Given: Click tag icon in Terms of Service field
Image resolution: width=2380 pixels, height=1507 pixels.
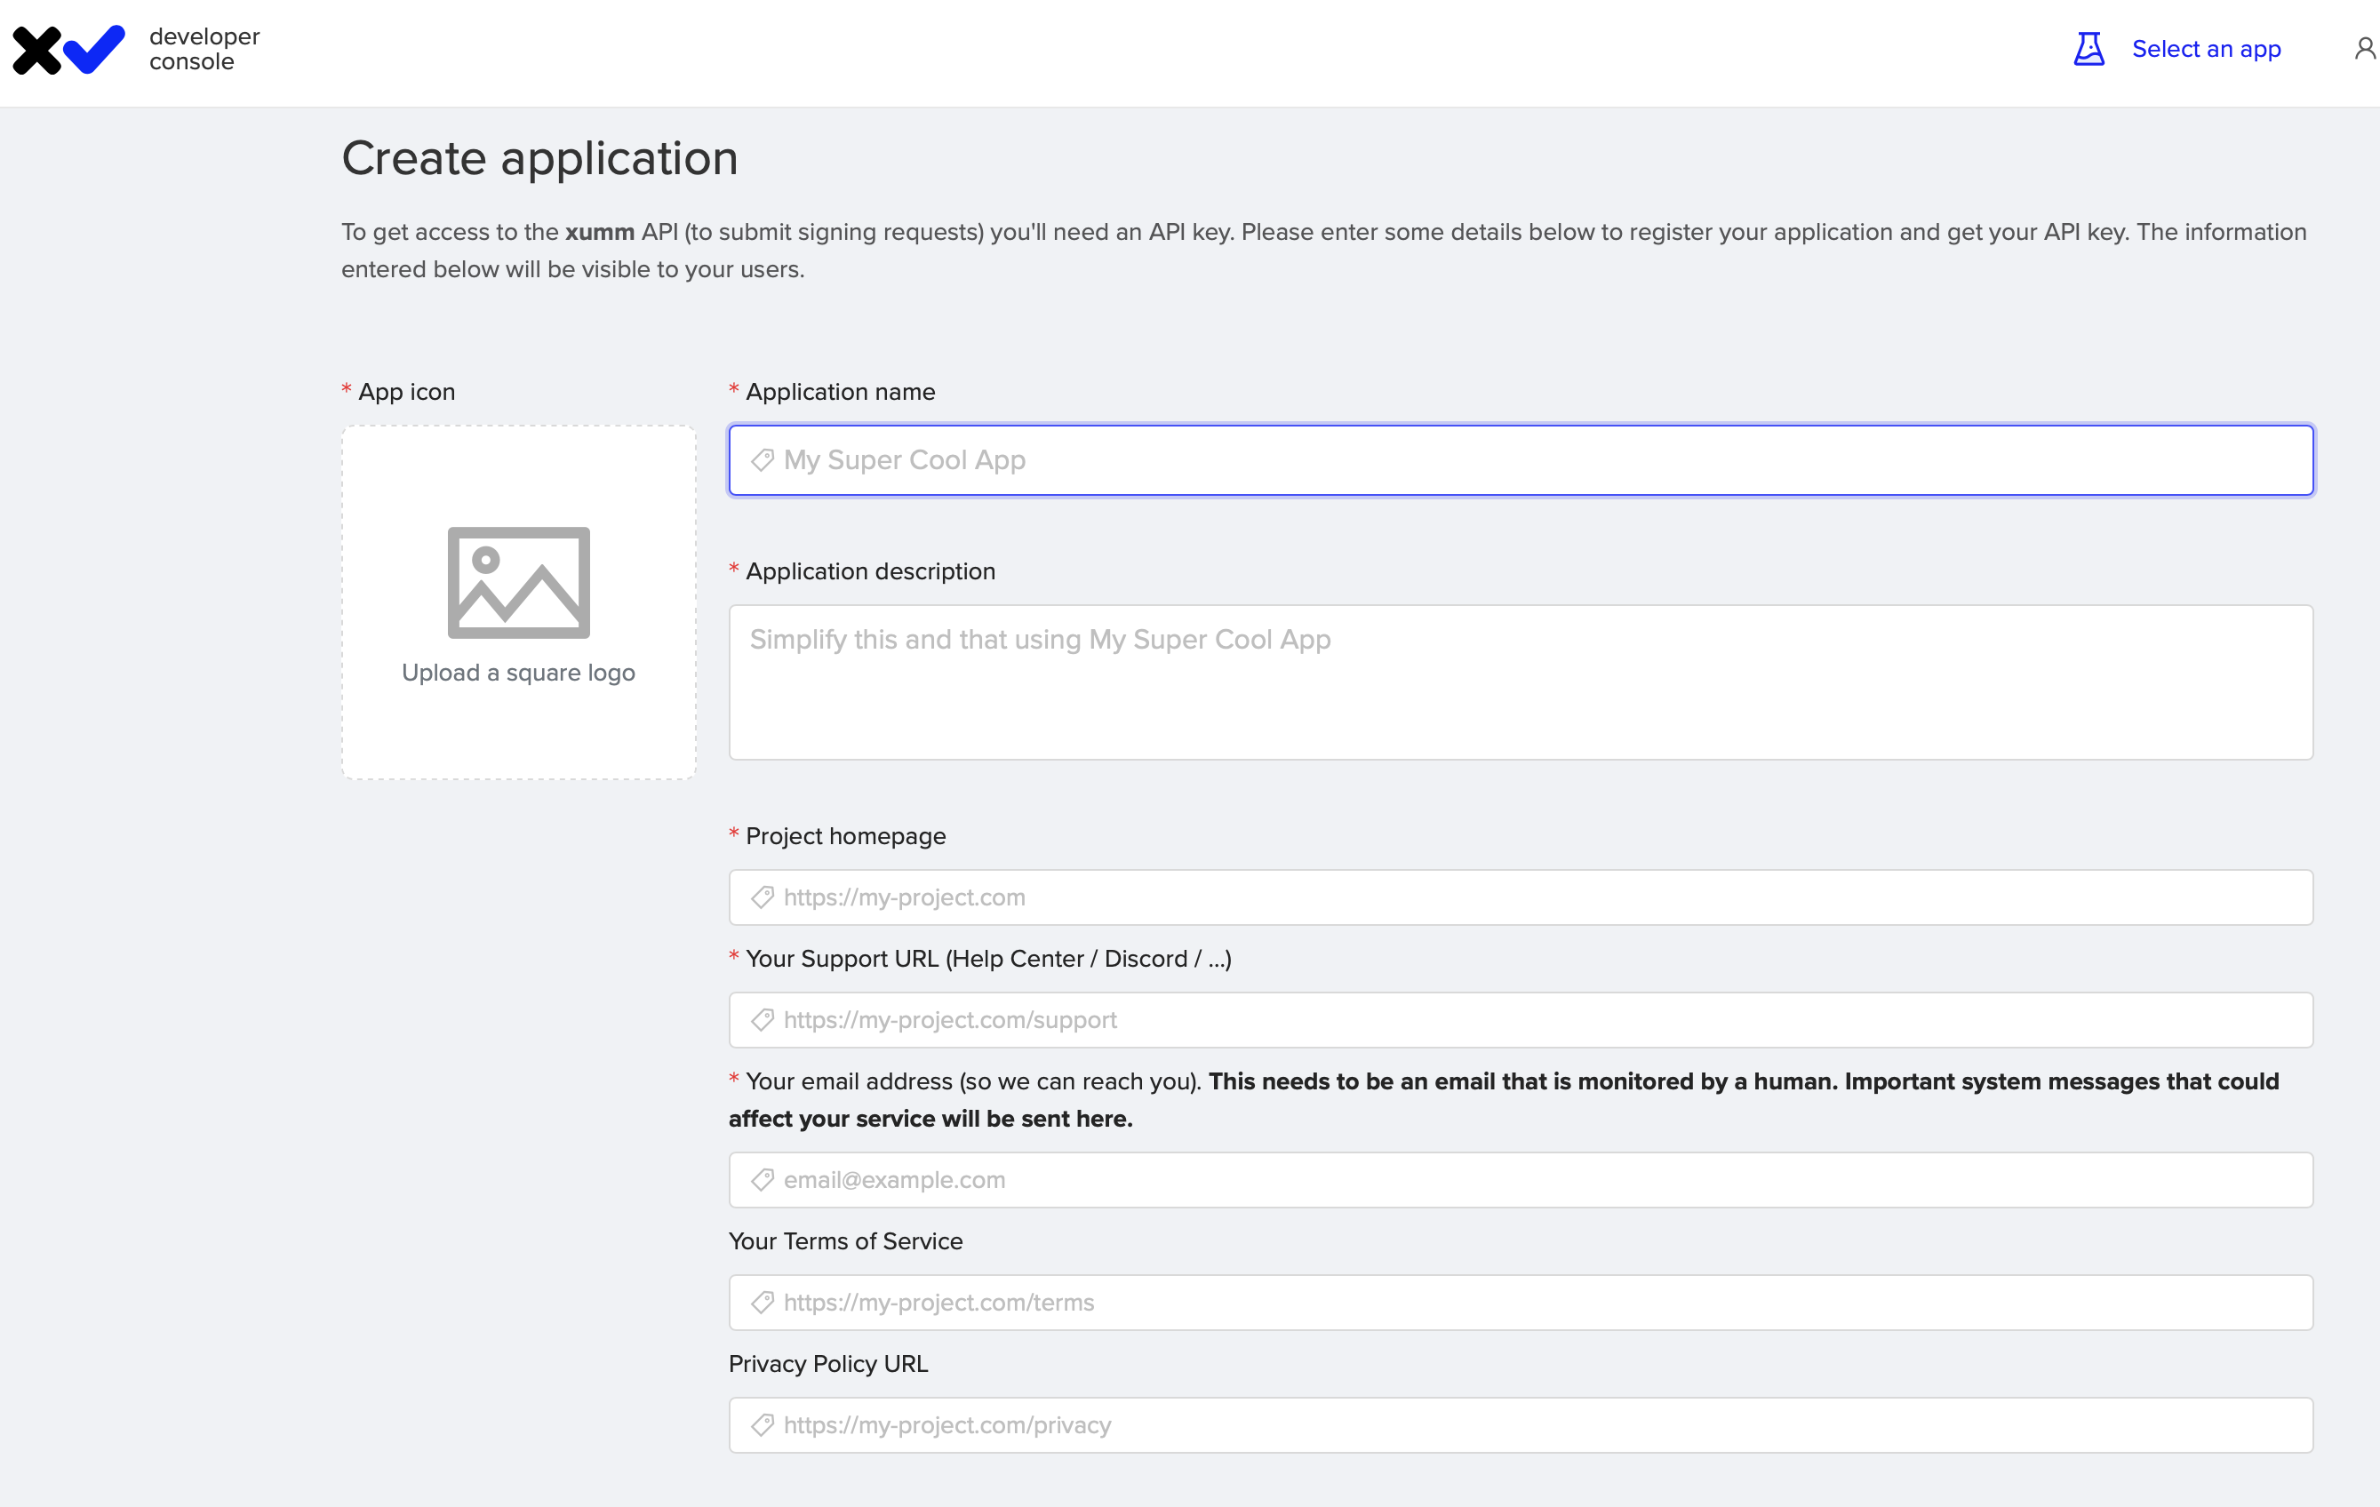Looking at the screenshot, I should 762,1303.
